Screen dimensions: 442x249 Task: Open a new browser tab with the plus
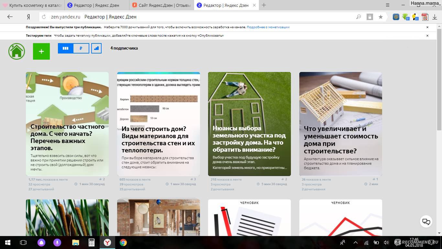coord(264,5)
